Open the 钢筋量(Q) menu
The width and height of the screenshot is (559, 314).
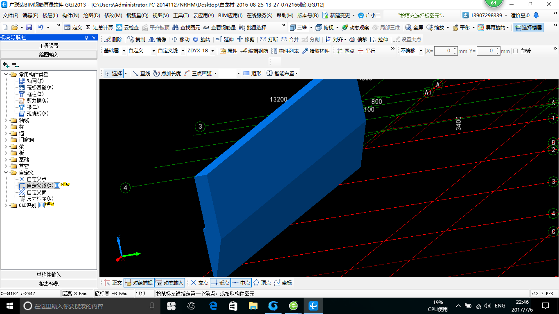137,16
